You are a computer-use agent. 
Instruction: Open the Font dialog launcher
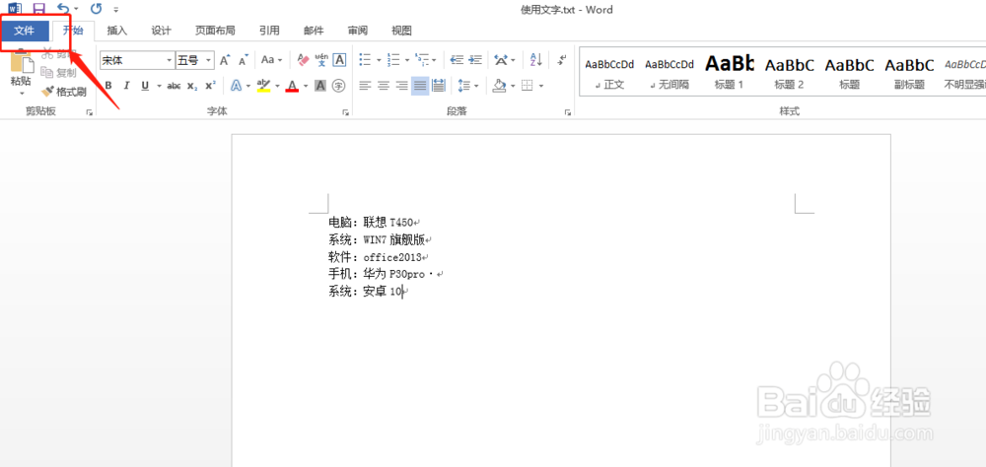(x=345, y=112)
